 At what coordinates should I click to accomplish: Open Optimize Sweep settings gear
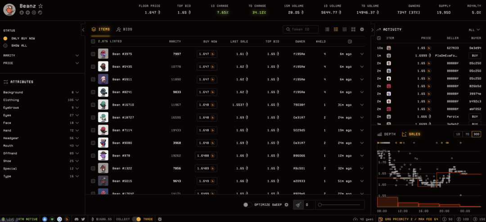point(286,205)
